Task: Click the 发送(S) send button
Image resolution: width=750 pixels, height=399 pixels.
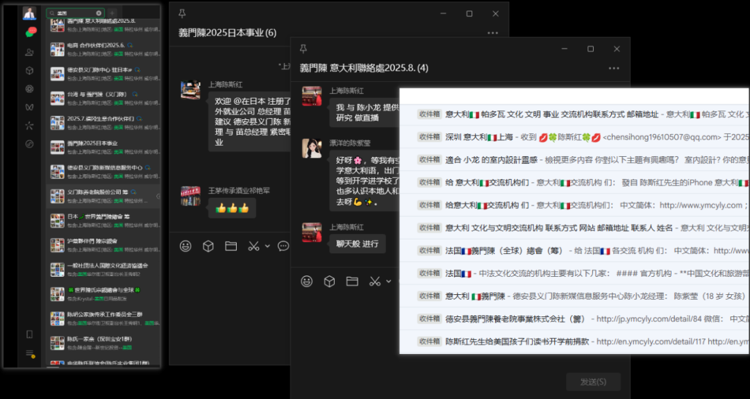Action: pyautogui.click(x=592, y=382)
